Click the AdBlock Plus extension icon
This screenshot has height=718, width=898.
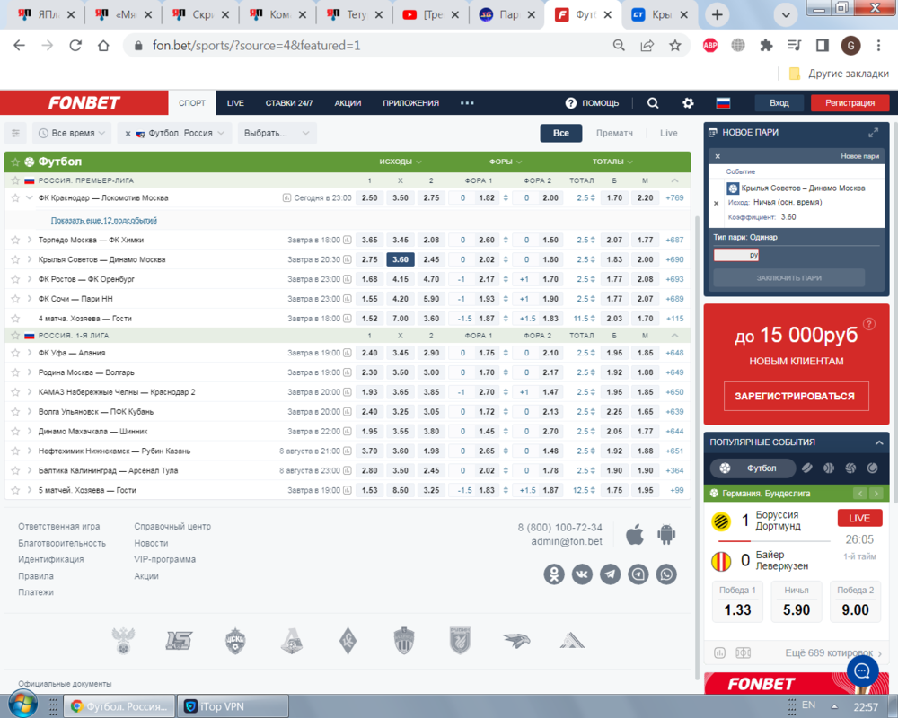[710, 45]
